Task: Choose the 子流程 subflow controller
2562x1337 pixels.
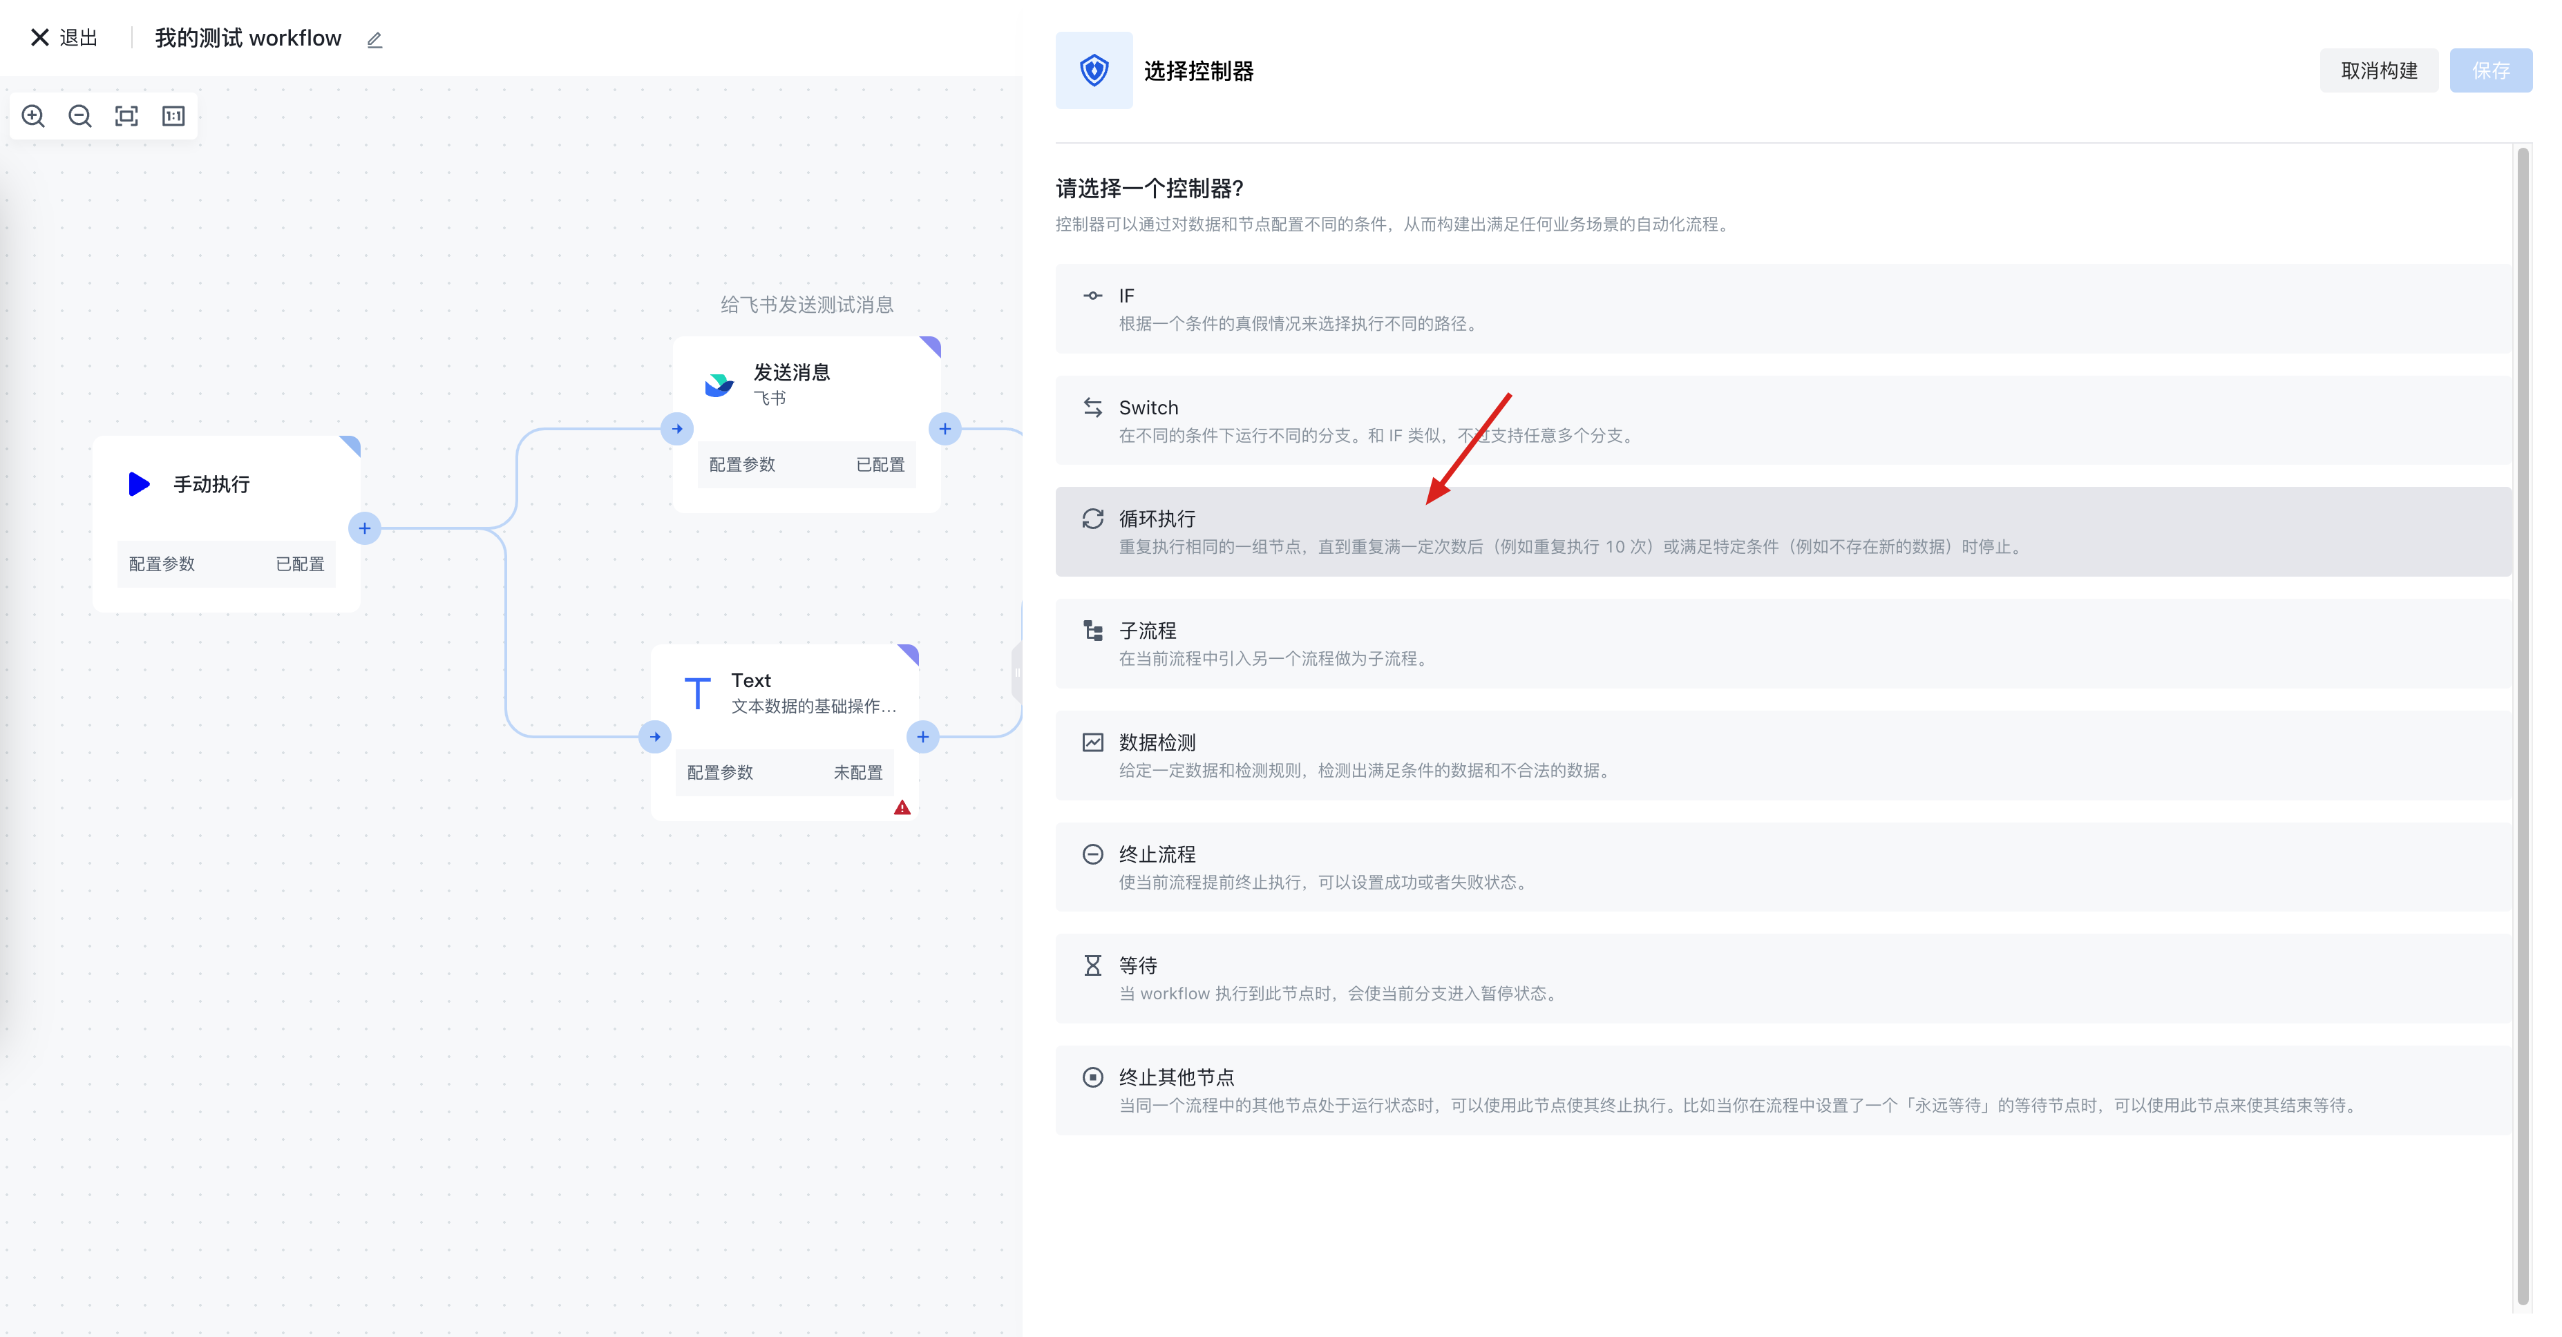Action: (x=1781, y=644)
